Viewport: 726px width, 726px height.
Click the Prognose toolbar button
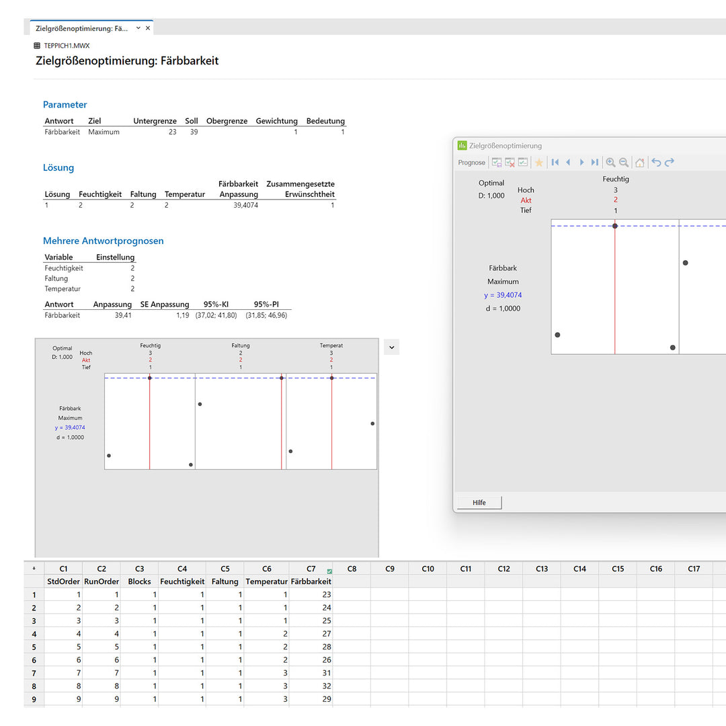pyautogui.click(x=471, y=163)
